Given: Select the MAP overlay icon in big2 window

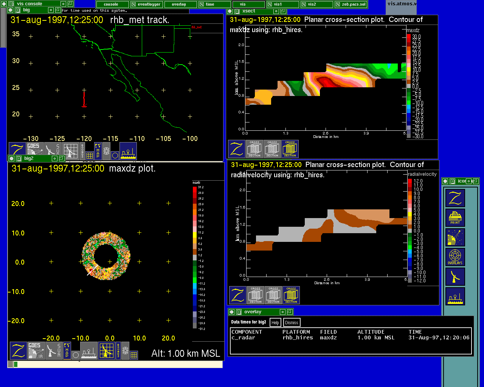Looking at the screenshot, I should click(x=67, y=350).
